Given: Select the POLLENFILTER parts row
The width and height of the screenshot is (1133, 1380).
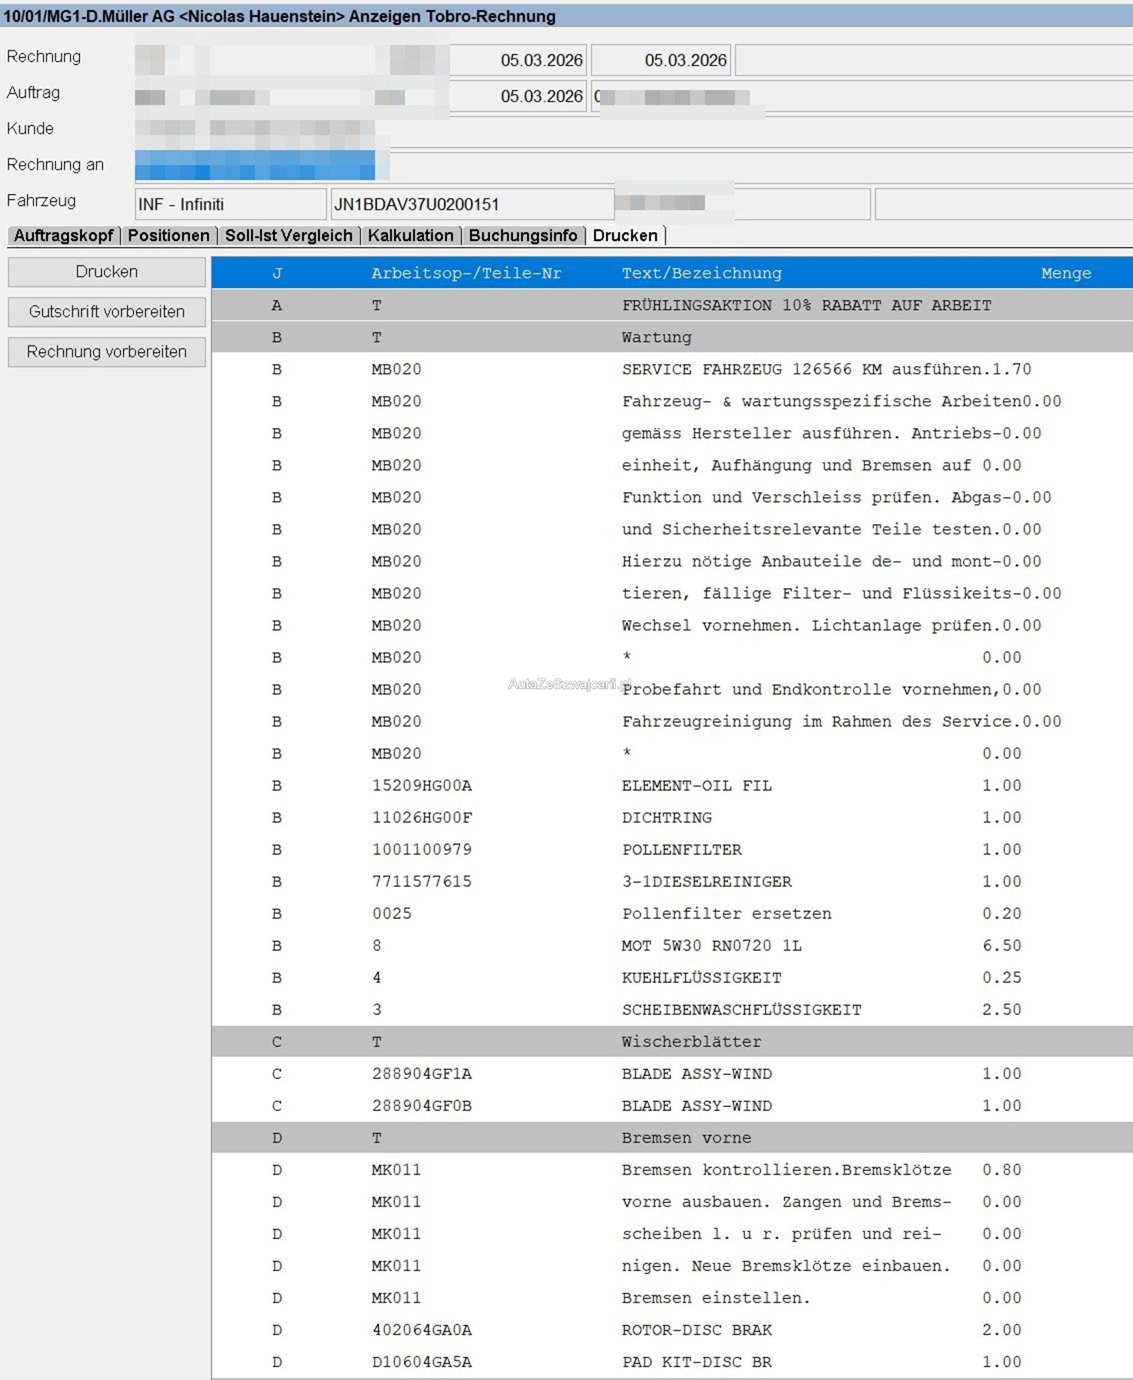Looking at the screenshot, I should pos(681,849).
